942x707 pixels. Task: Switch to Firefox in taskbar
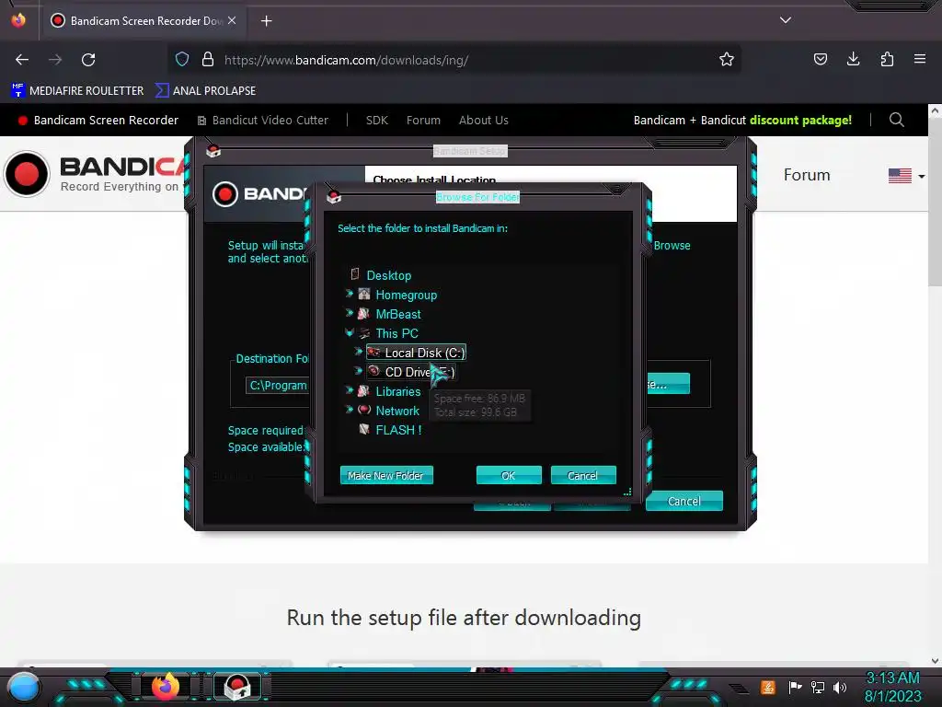pyautogui.click(x=166, y=686)
